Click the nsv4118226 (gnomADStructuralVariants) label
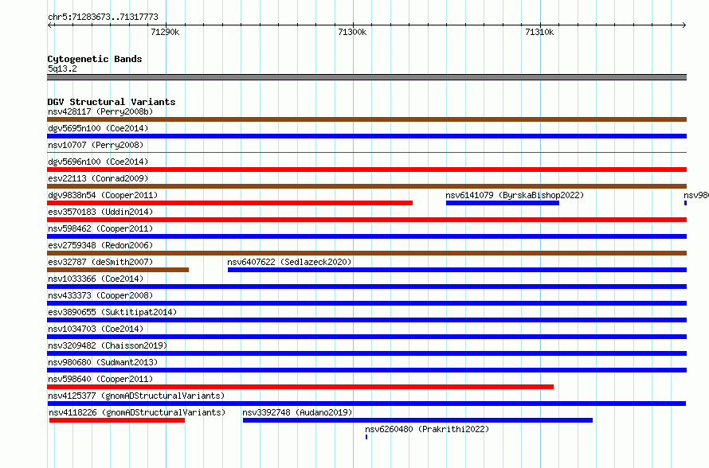709x468 pixels. pyautogui.click(x=137, y=412)
